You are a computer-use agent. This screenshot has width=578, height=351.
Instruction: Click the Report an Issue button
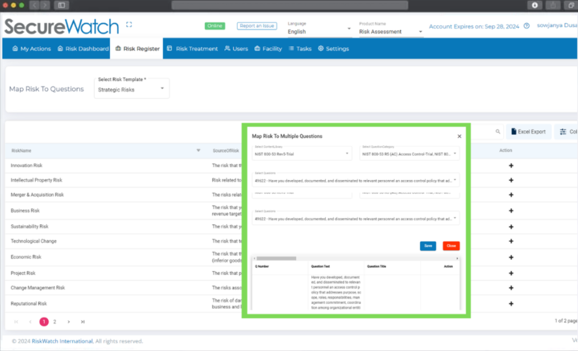tap(257, 26)
